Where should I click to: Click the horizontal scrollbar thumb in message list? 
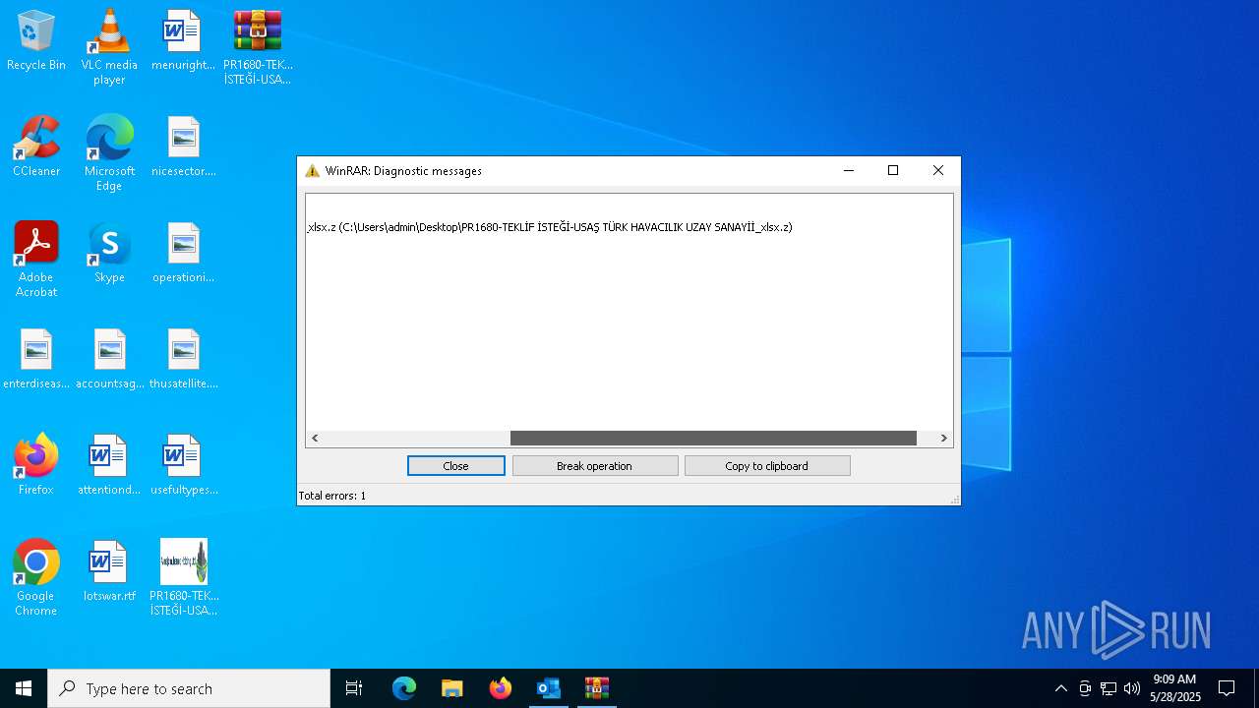(x=713, y=439)
